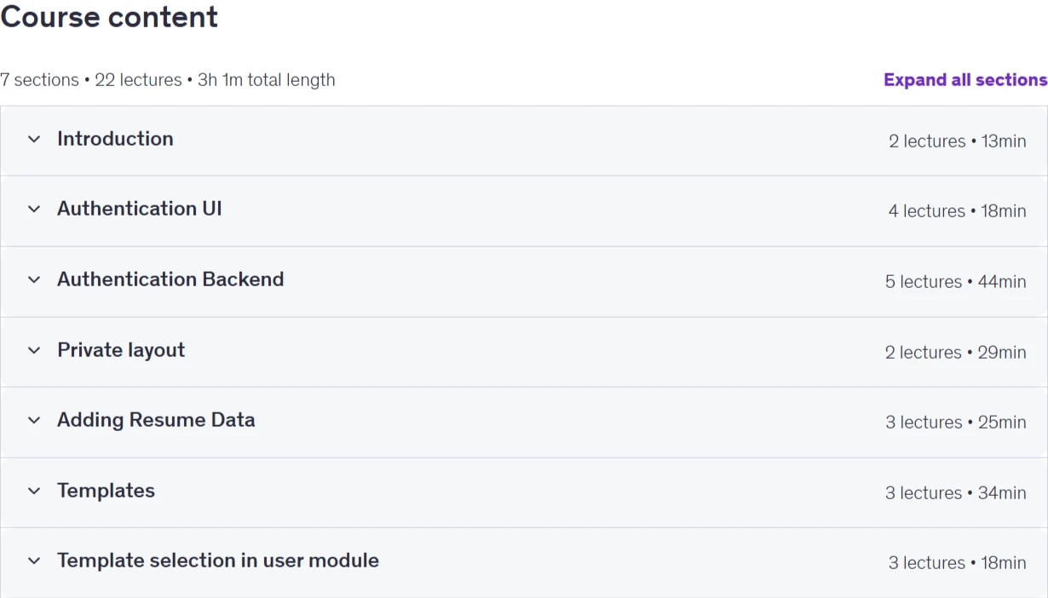Expand the Adding Resume Data chevron
This screenshot has width=1048, height=598.
pos(34,420)
